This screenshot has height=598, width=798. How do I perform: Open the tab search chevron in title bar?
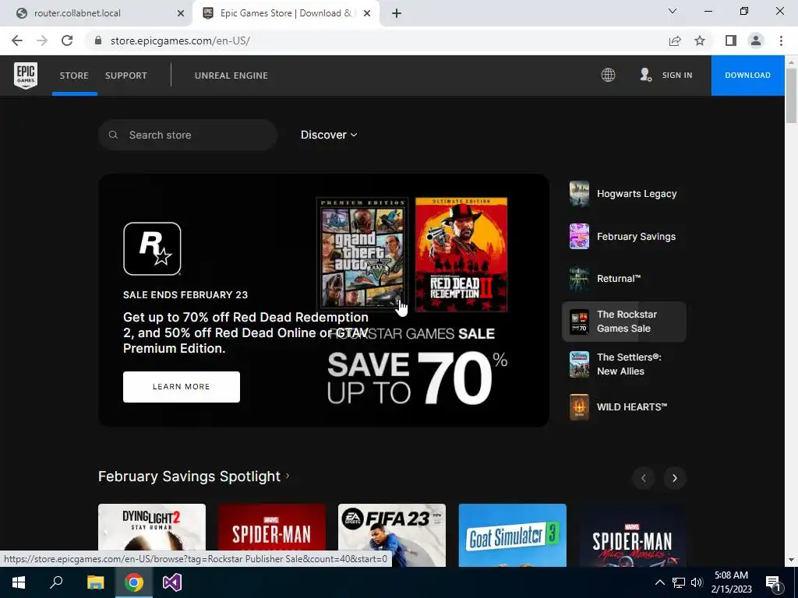pos(673,11)
